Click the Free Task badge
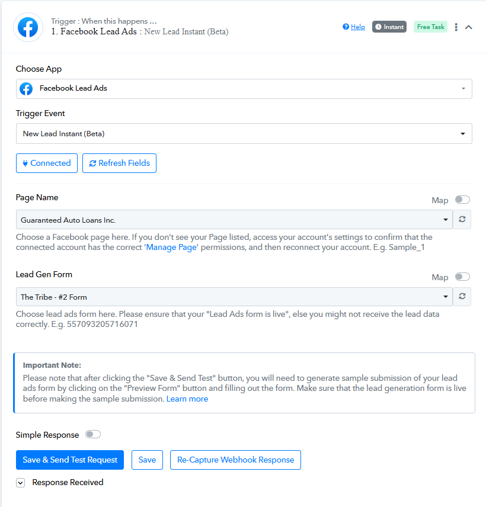 (430, 27)
